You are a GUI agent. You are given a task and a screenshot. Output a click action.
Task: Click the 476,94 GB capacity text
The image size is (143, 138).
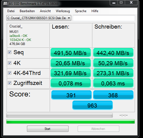(x=17, y=44)
